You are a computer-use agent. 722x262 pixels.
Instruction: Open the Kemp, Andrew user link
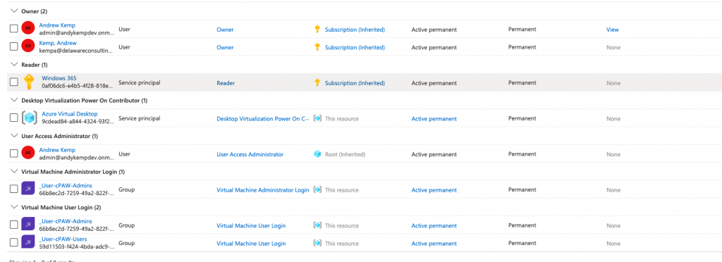point(58,43)
